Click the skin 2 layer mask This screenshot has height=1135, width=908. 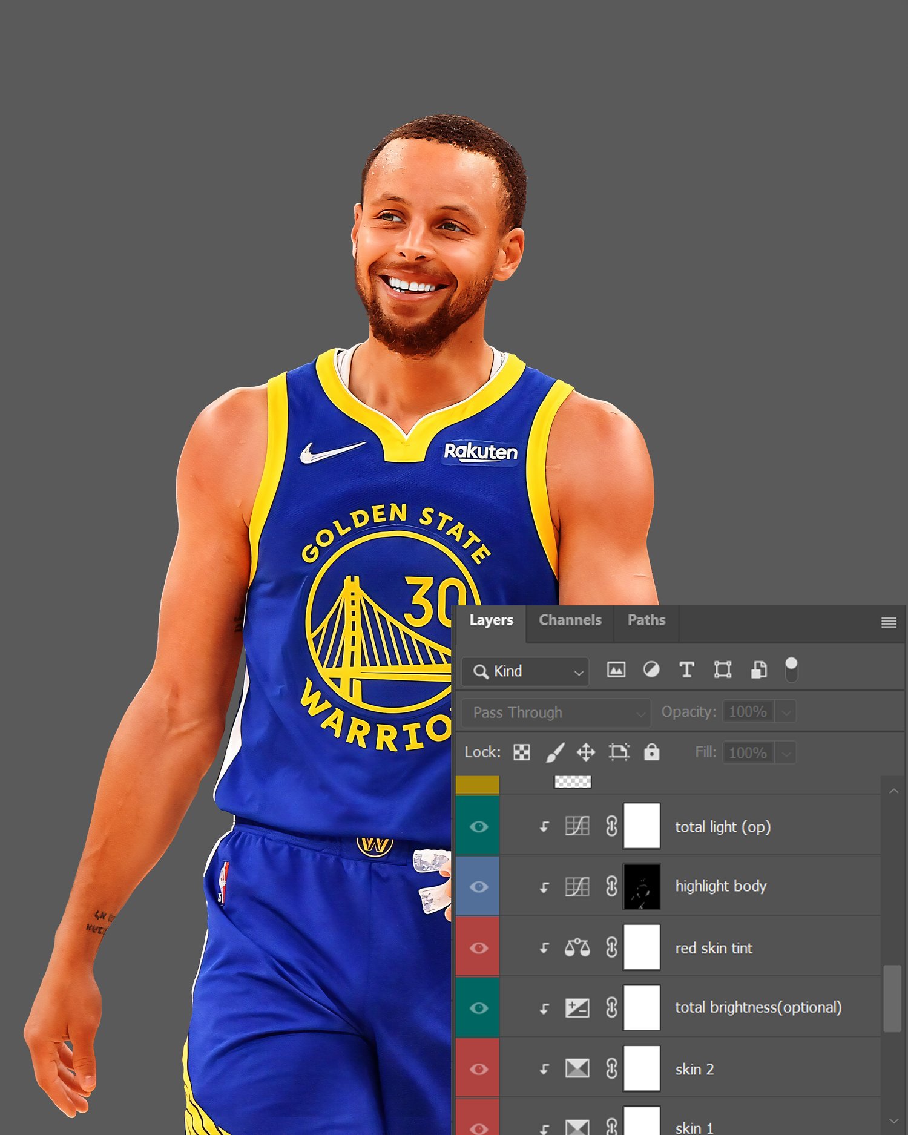tap(642, 1068)
